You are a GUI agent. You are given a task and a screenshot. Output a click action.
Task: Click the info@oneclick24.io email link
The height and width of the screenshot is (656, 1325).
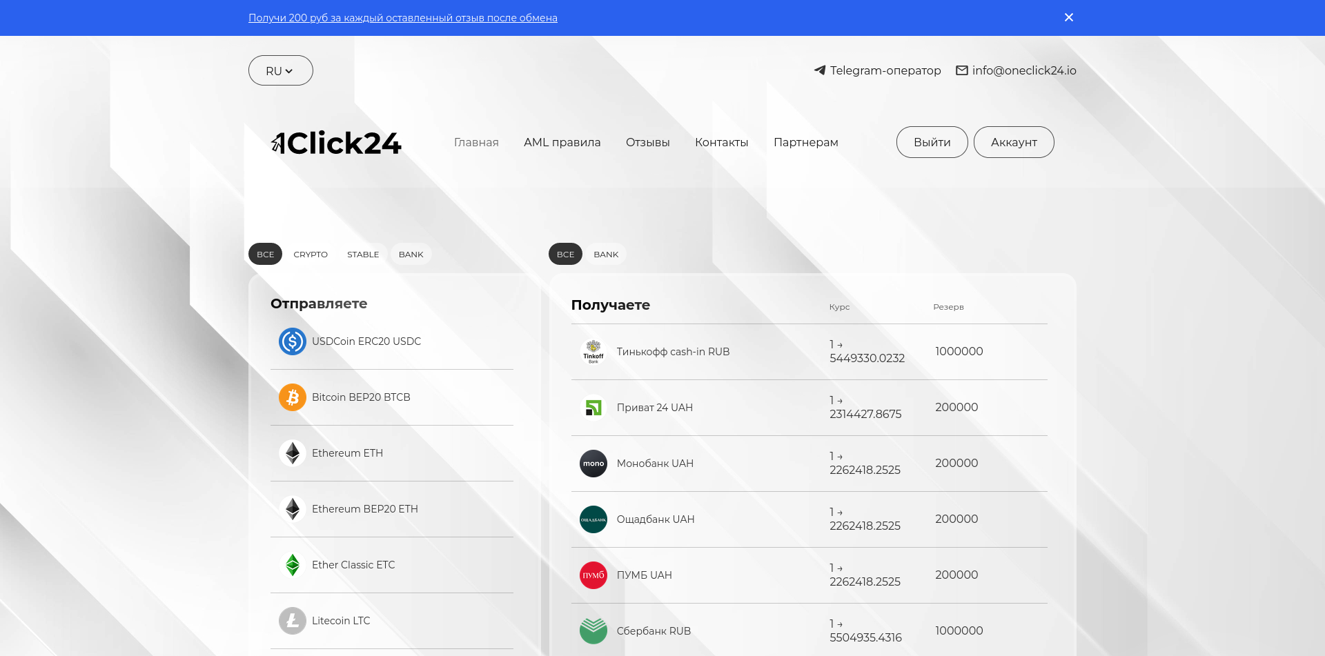1024,70
